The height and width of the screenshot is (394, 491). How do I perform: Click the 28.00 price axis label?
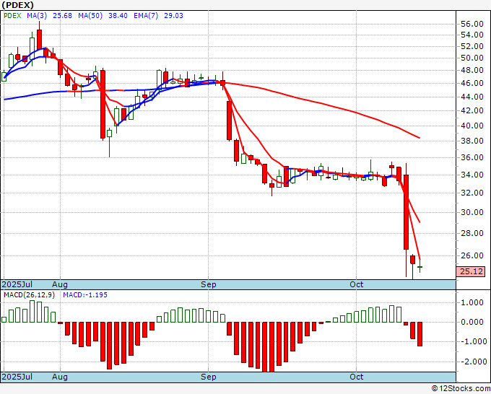click(472, 233)
